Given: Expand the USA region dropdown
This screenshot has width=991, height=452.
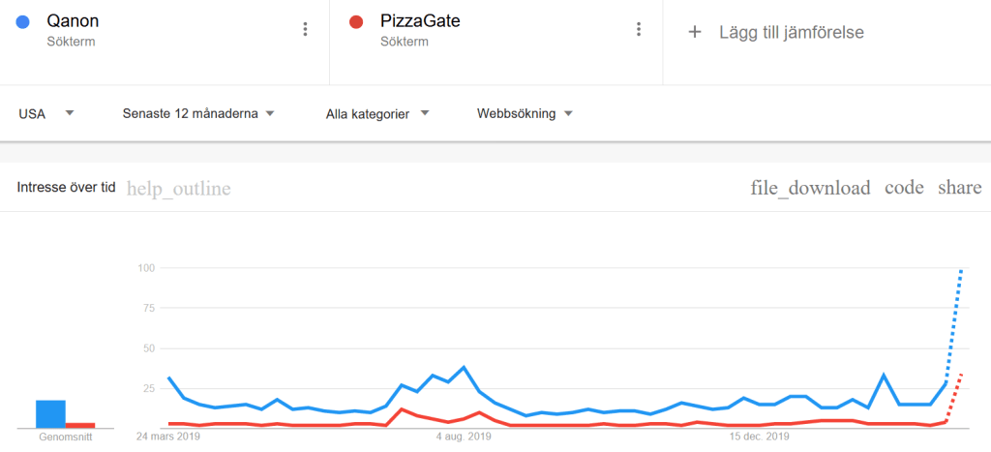Looking at the screenshot, I should pyautogui.click(x=45, y=113).
